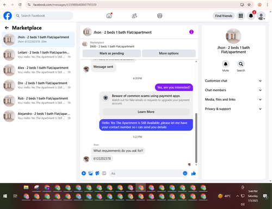Go back in the browser toolbar
272x209 pixels.
point(5,5)
